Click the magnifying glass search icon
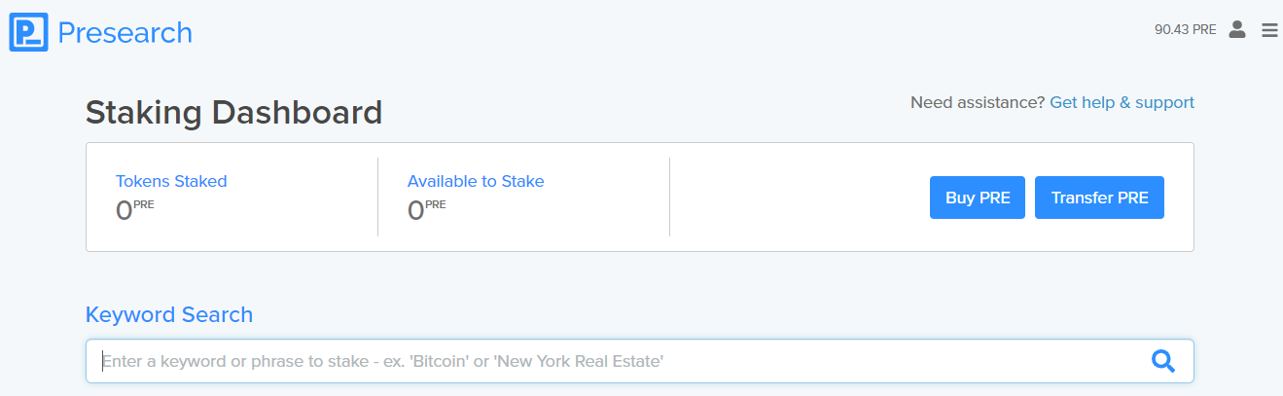This screenshot has width=1283, height=396. point(1163,361)
